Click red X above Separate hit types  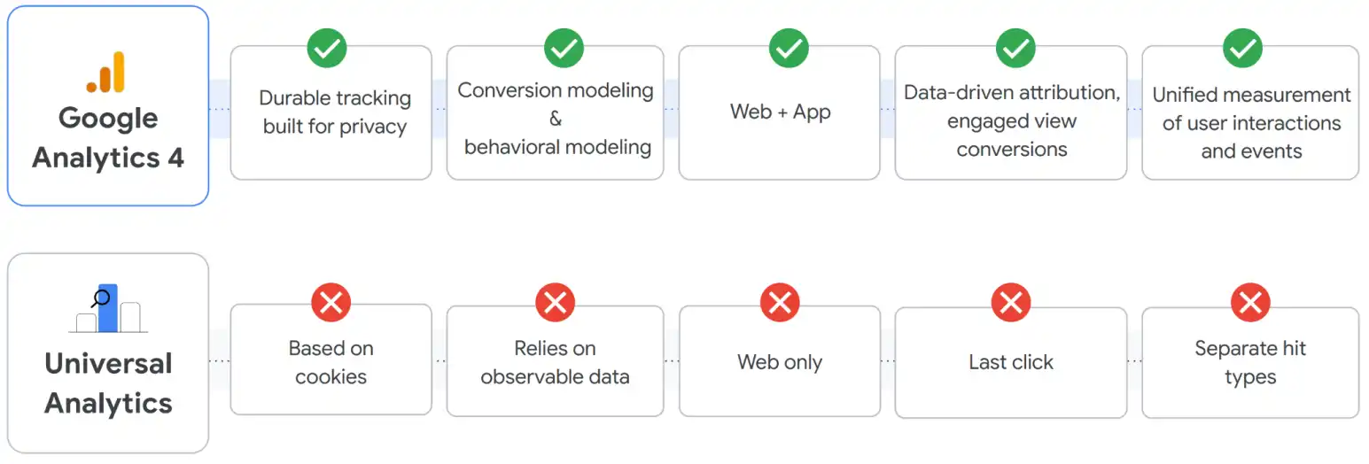1250,304
